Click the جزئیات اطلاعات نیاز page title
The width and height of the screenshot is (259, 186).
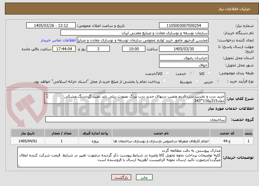tap(235, 9)
